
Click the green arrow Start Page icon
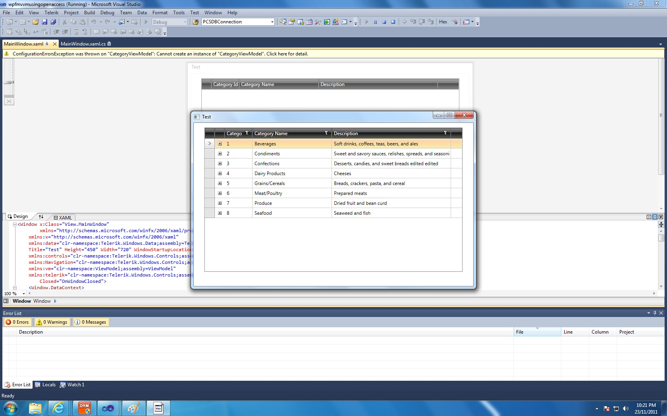click(327, 22)
